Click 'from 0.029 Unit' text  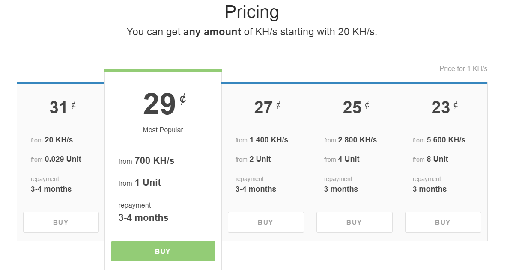point(56,159)
